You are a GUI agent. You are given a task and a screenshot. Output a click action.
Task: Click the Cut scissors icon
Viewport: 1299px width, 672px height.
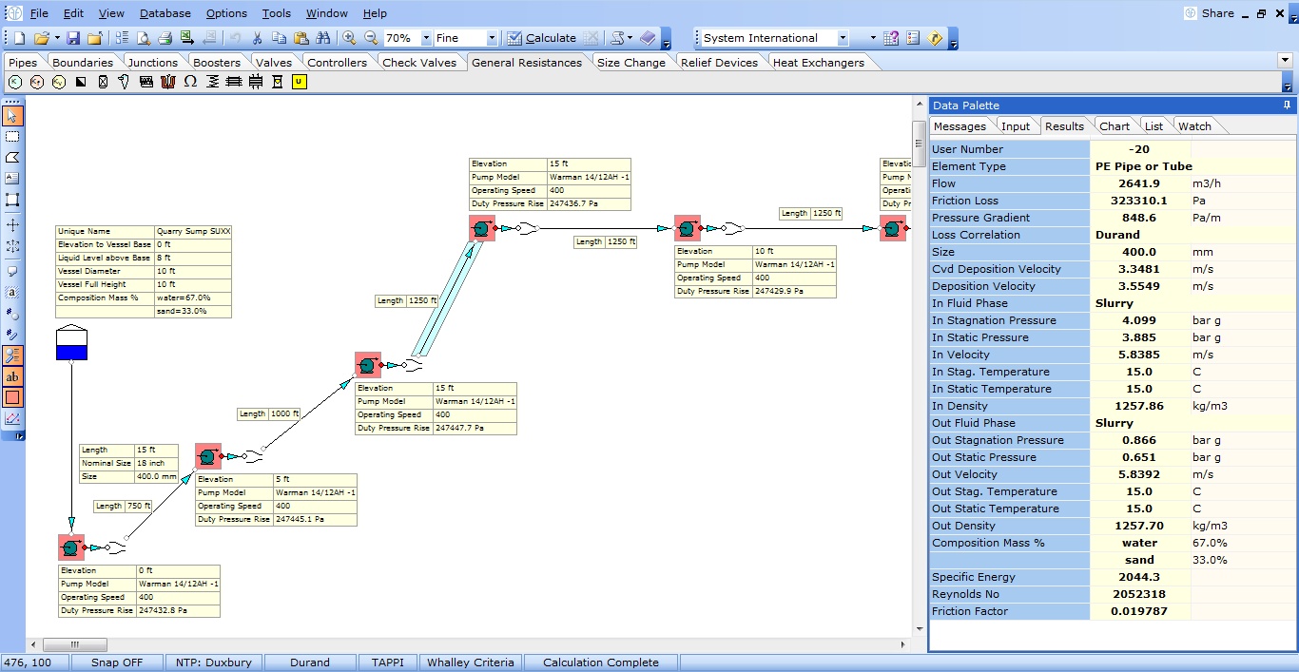(257, 38)
